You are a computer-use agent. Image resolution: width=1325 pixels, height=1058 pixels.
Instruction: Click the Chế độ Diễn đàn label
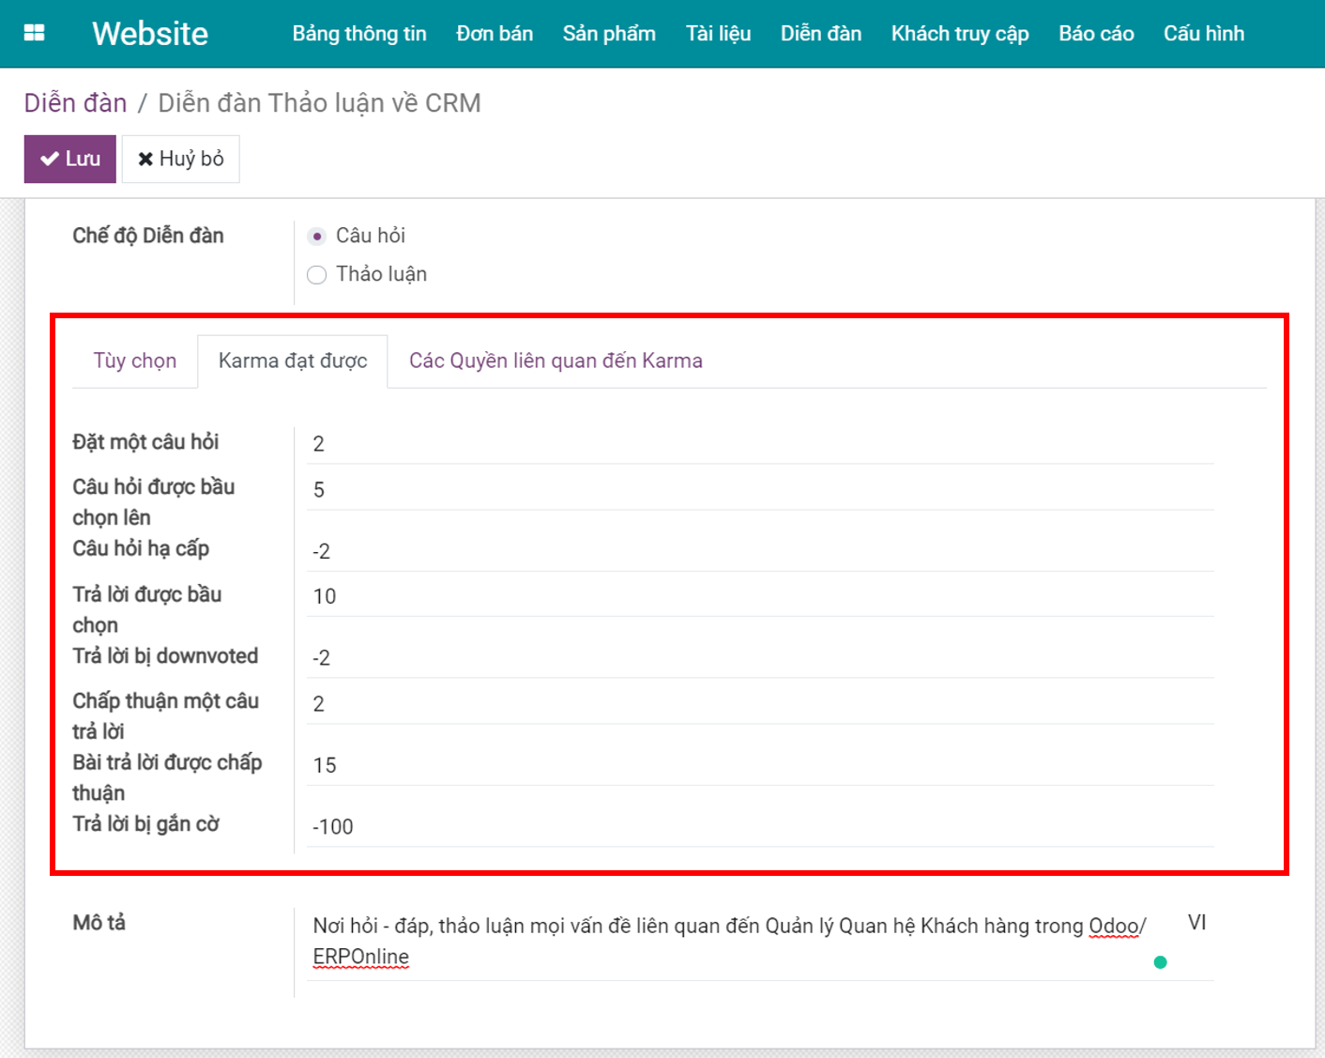point(148,236)
